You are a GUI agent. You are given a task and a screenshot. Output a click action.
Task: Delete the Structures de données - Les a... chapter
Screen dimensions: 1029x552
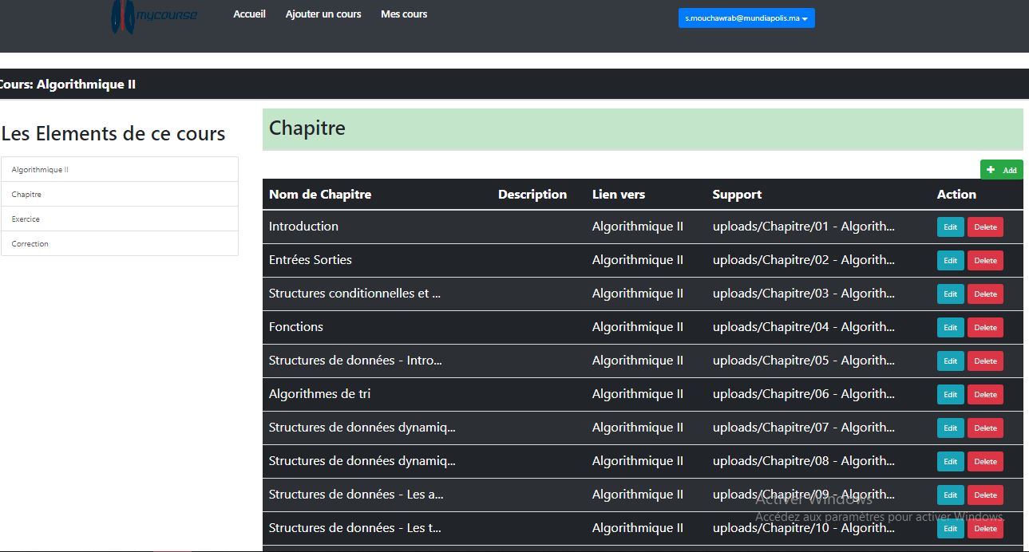(985, 495)
